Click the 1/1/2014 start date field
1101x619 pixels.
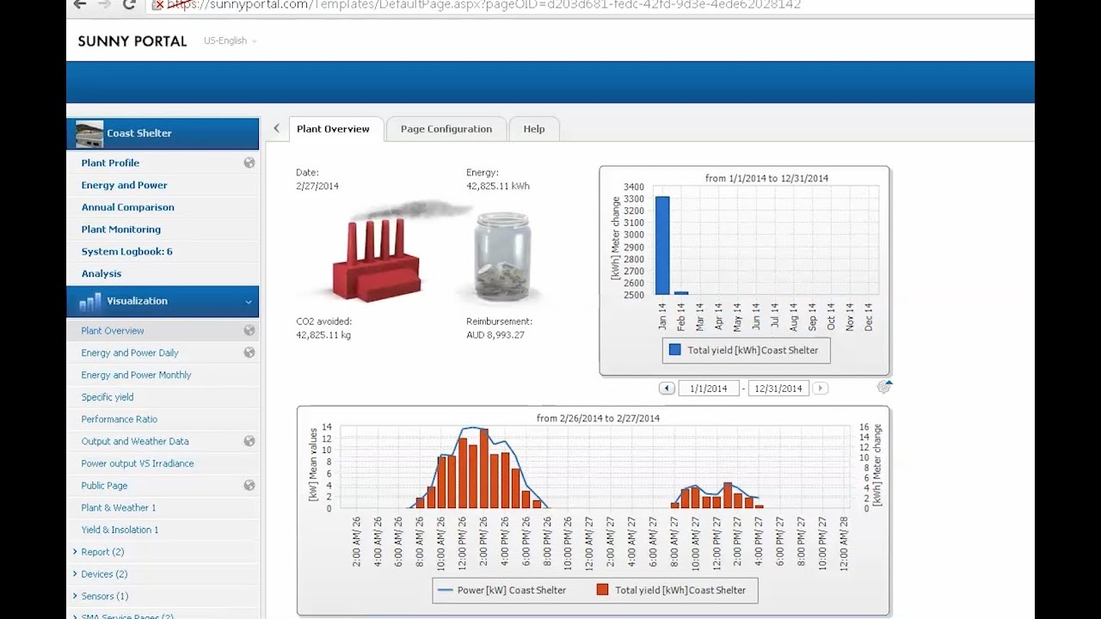coord(708,388)
